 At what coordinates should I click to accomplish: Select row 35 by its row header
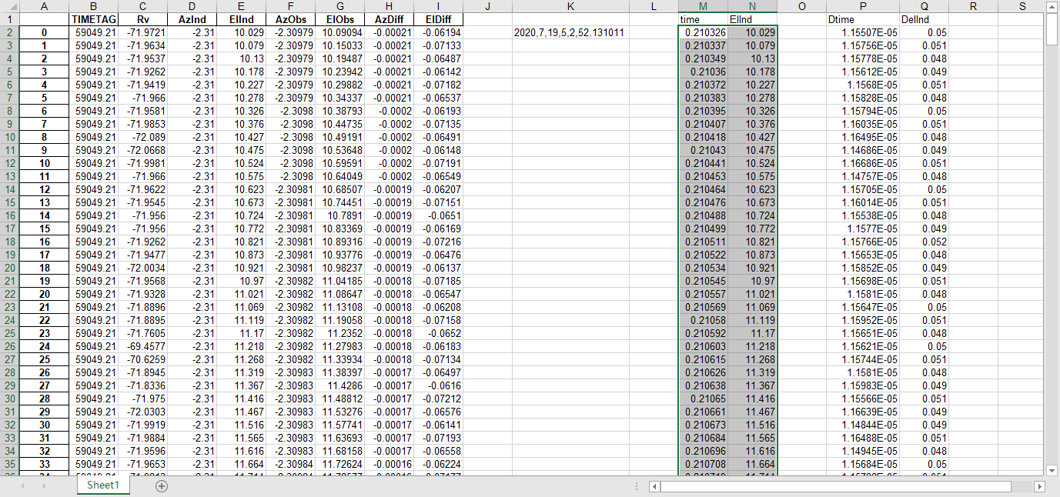click(x=9, y=464)
